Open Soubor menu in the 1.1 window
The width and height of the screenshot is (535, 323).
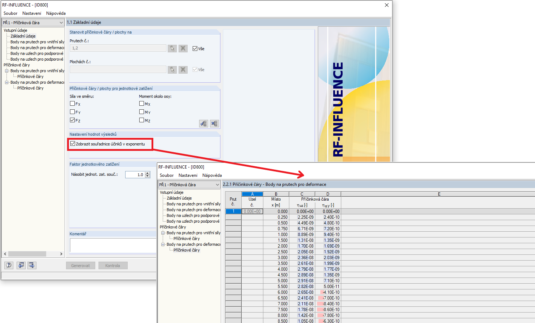(10, 13)
